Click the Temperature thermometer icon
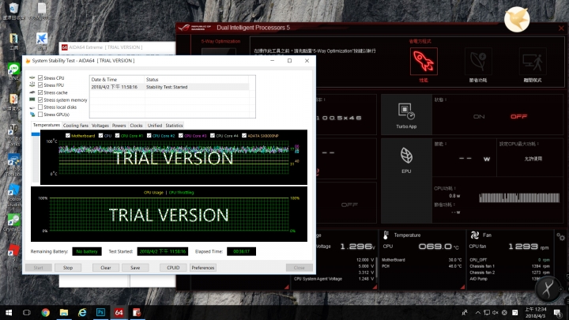 coord(386,235)
